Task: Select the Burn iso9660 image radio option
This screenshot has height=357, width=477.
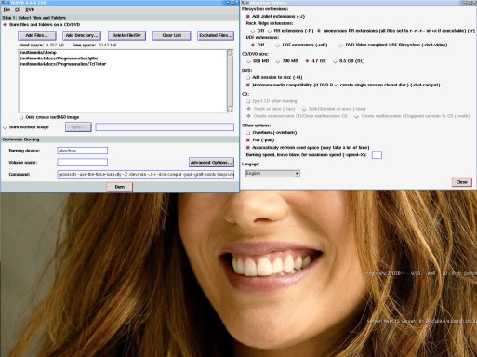Action: click(x=5, y=127)
